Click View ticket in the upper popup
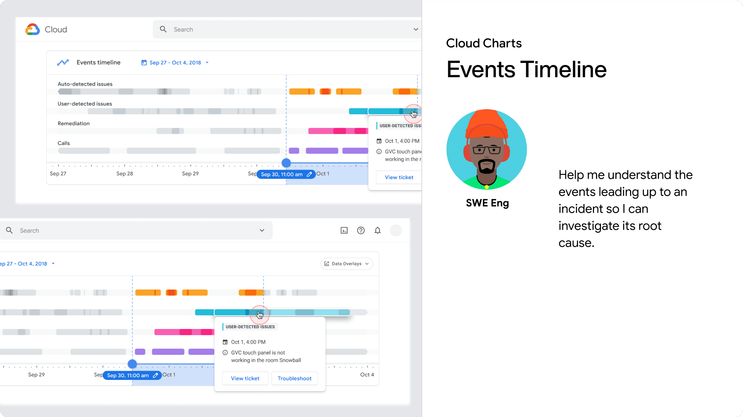Screen dimensions: 743x417 pyautogui.click(x=399, y=177)
